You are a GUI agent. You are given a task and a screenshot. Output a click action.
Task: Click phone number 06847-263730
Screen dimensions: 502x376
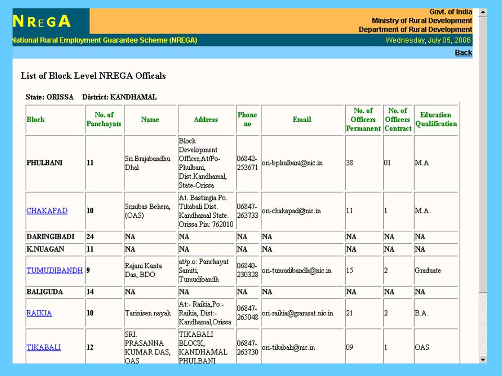coord(247,347)
